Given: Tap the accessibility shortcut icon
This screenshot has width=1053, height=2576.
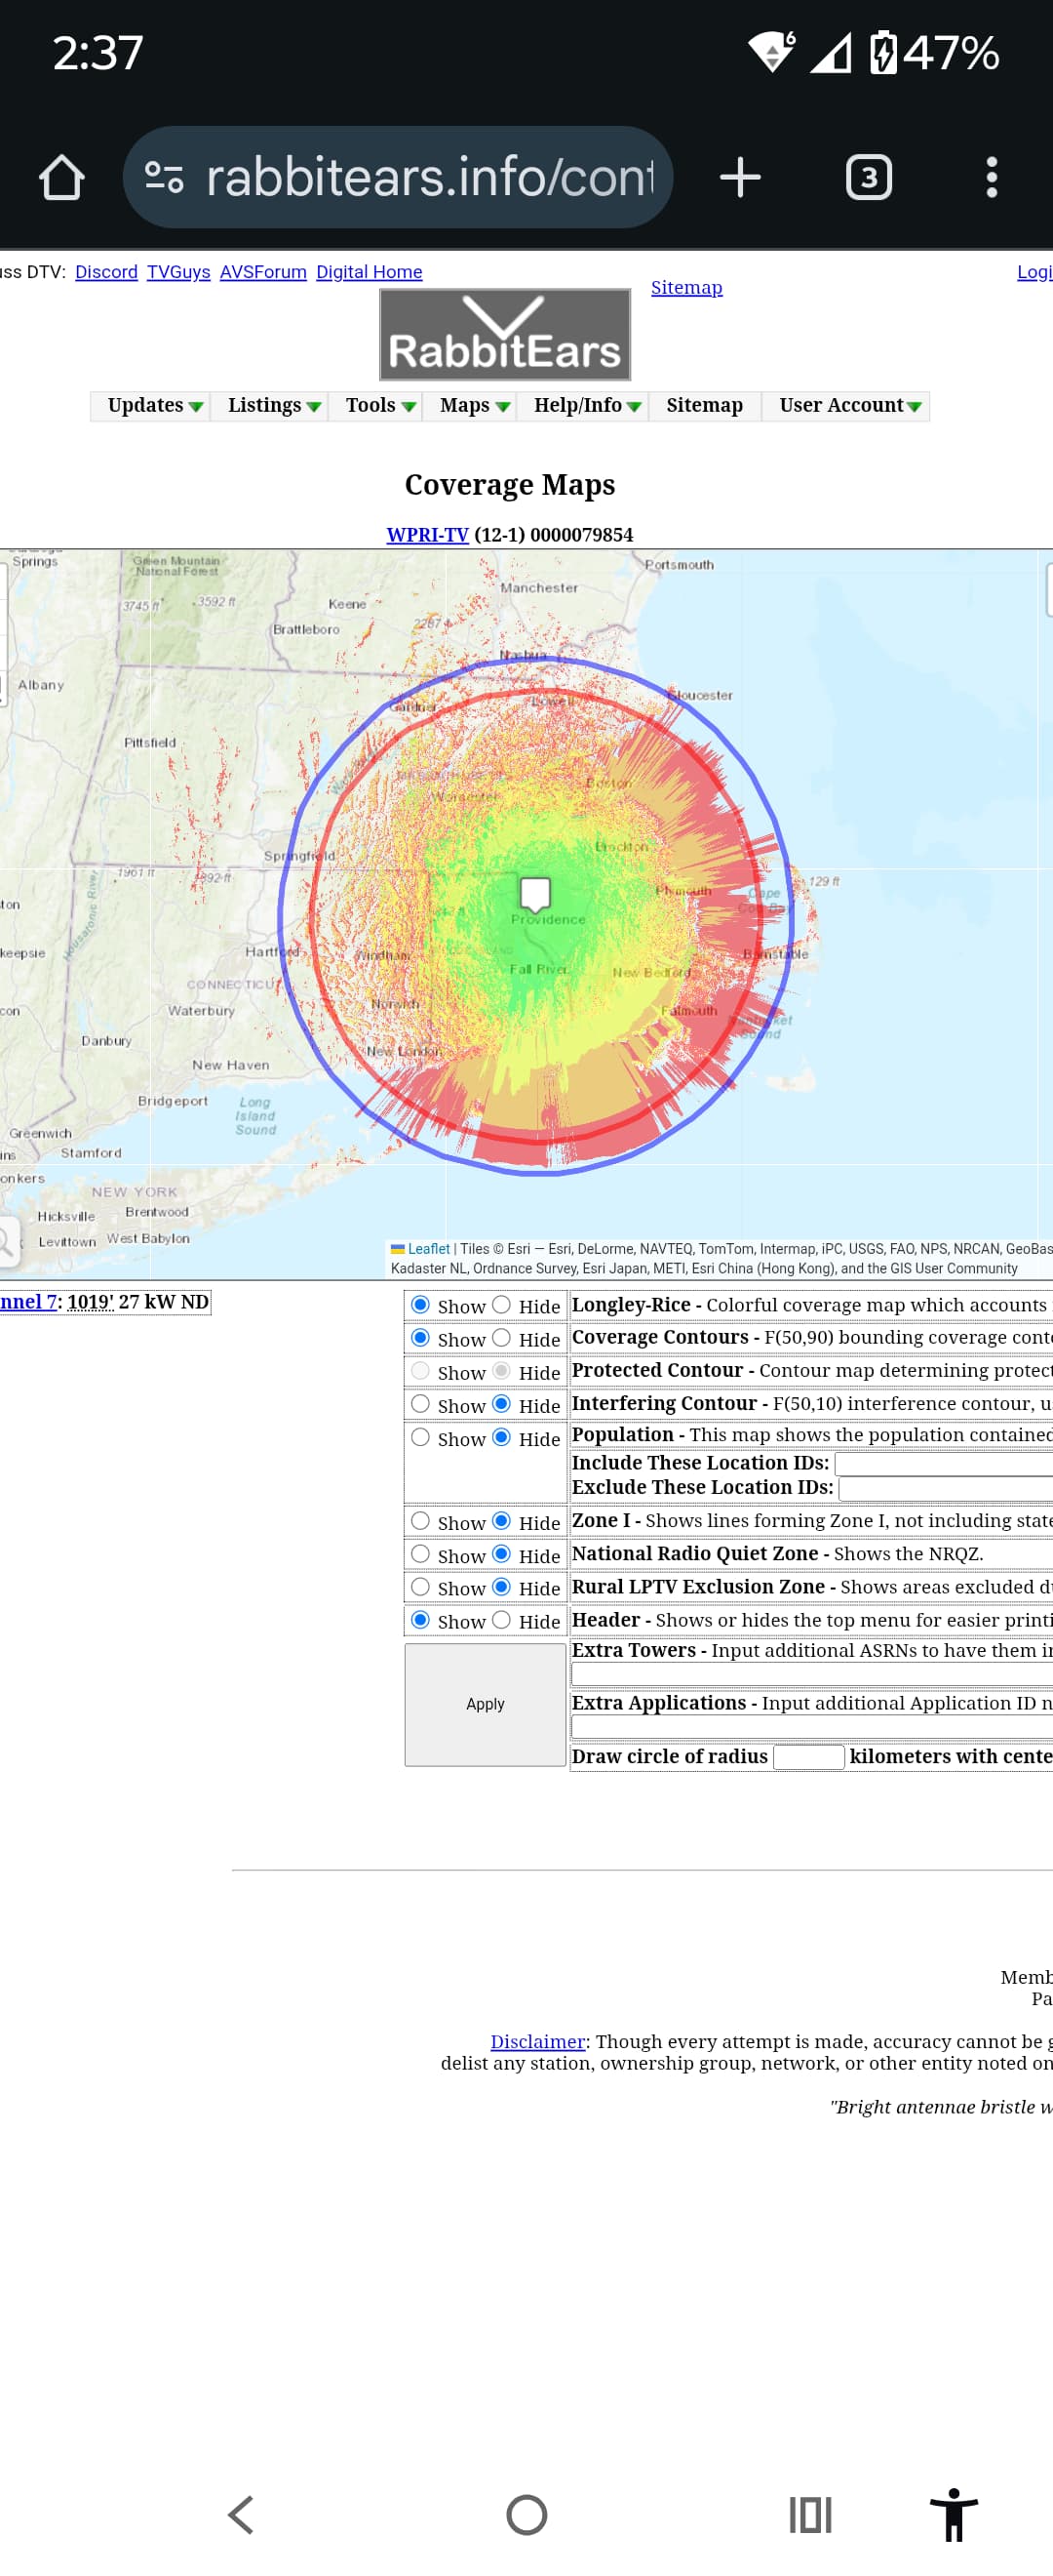Looking at the screenshot, I should coord(954,2514).
